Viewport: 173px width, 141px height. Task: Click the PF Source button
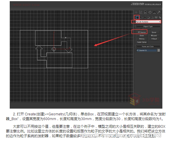click(142, 32)
